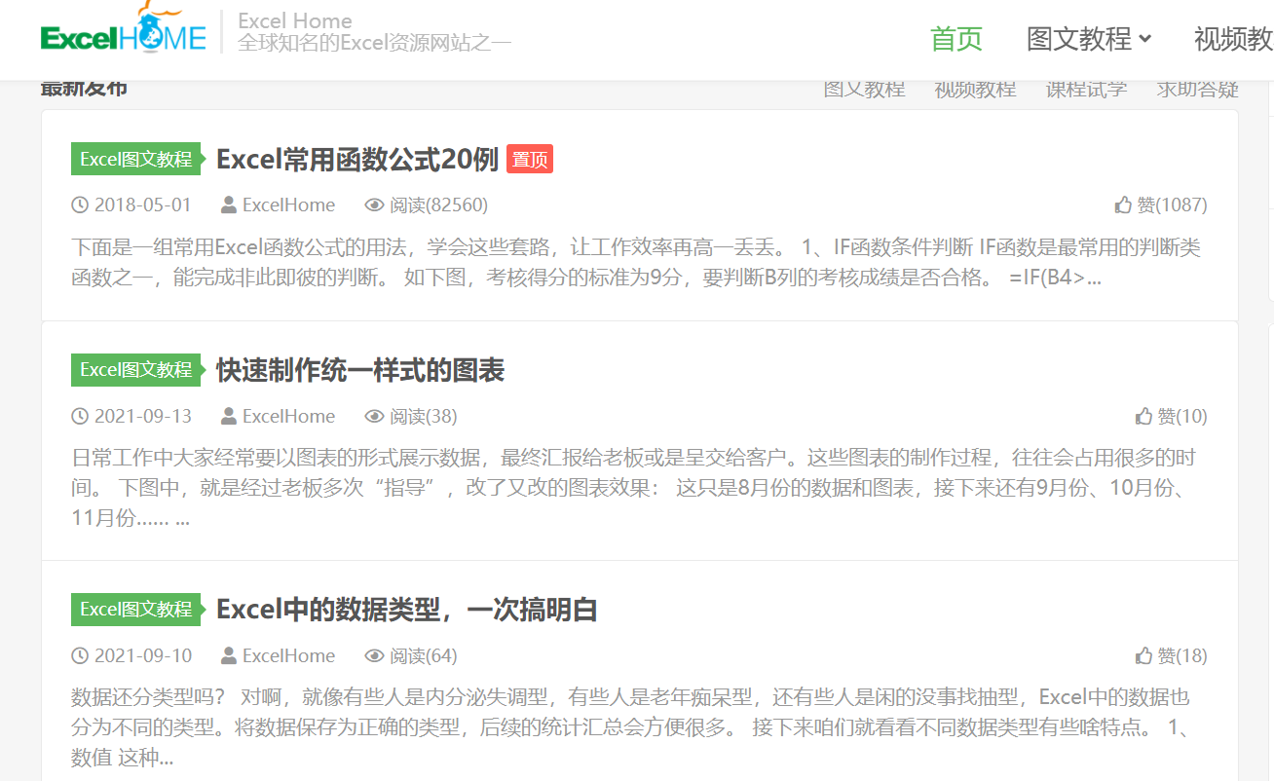This screenshot has width=1274, height=781.
Task: Switch to the 视频教程 filter tab
Action: pyautogui.click(x=975, y=90)
